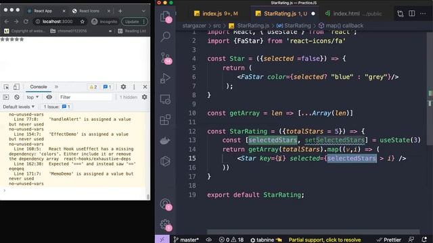This screenshot has height=243, width=433.
Task: Click the localhost:3000 address bar
Action: click(x=58, y=22)
